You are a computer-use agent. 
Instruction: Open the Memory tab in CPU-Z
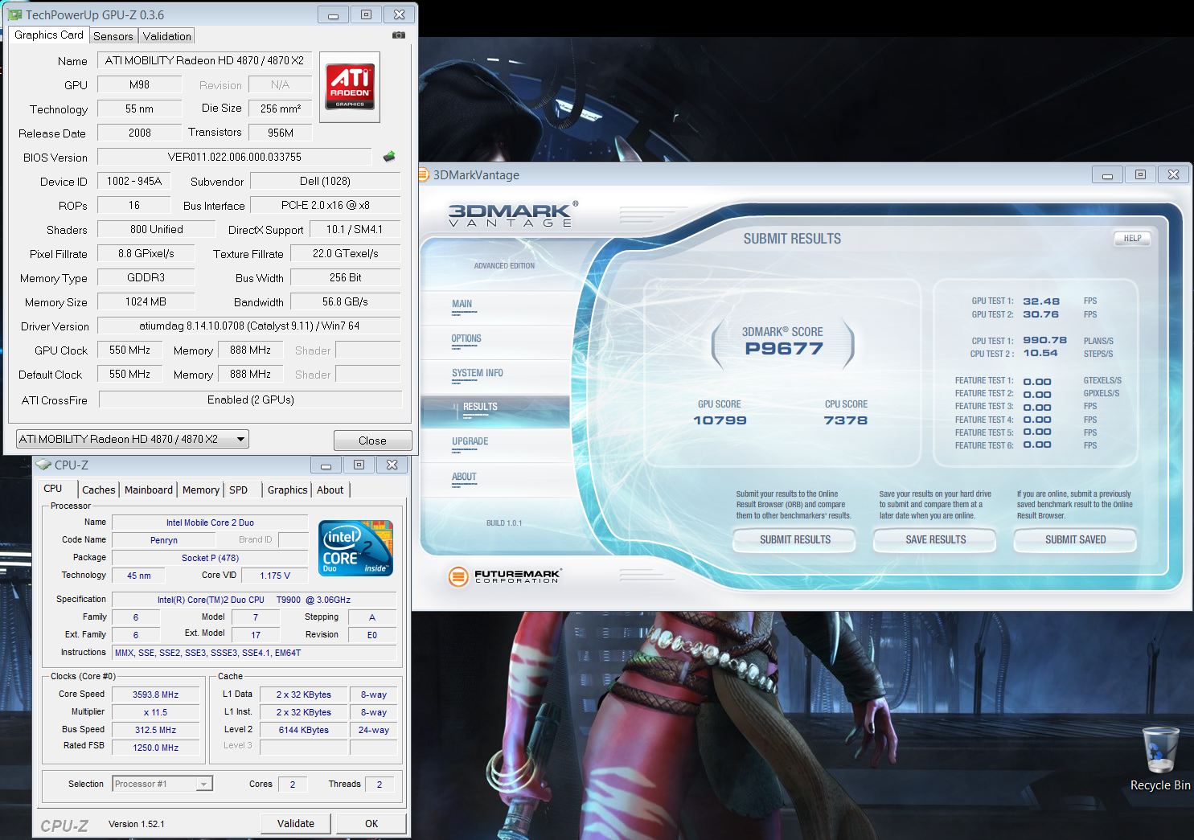coord(200,490)
